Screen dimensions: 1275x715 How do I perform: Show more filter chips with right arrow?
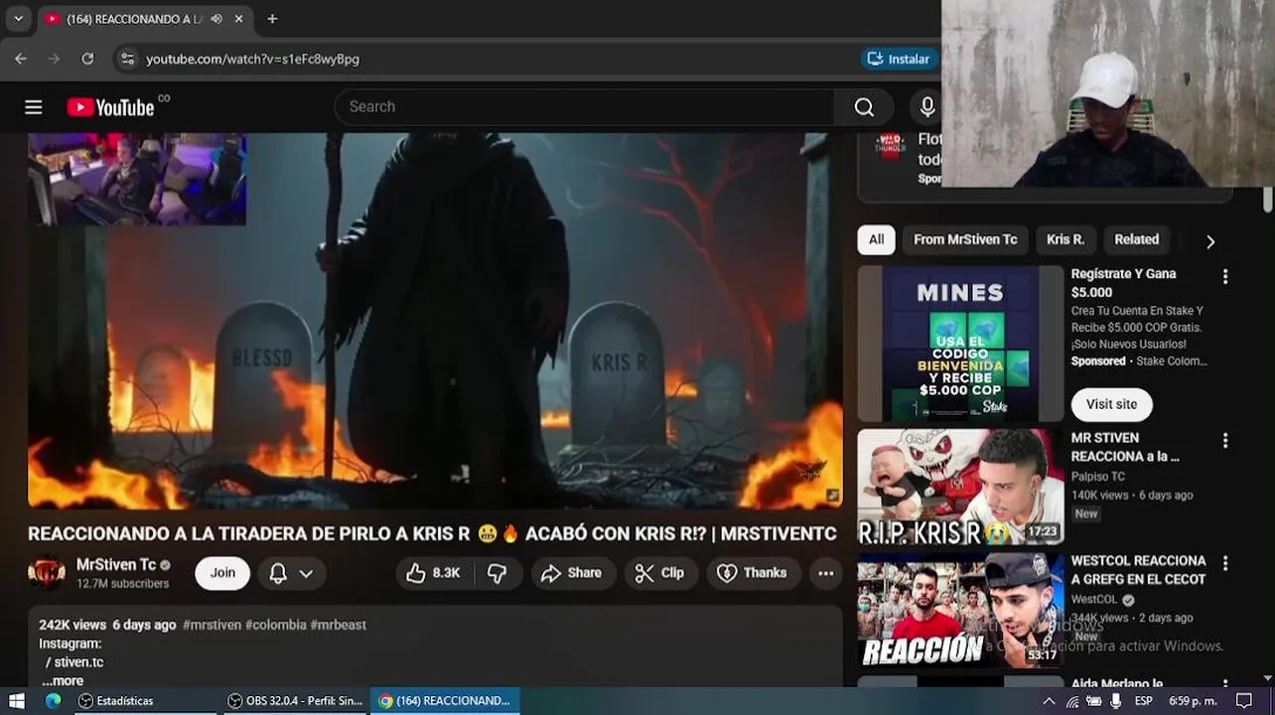[x=1209, y=241]
